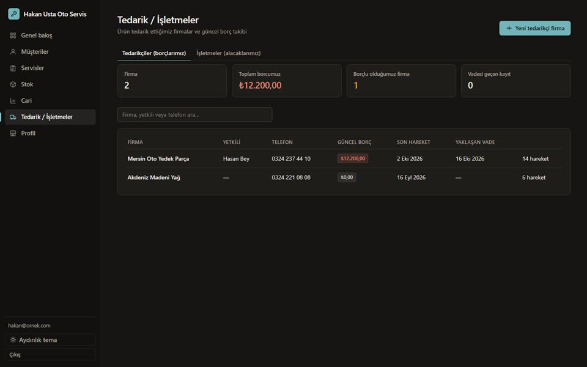Click the Son Hareket column header

pyautogui.click(x=413, y=143)
